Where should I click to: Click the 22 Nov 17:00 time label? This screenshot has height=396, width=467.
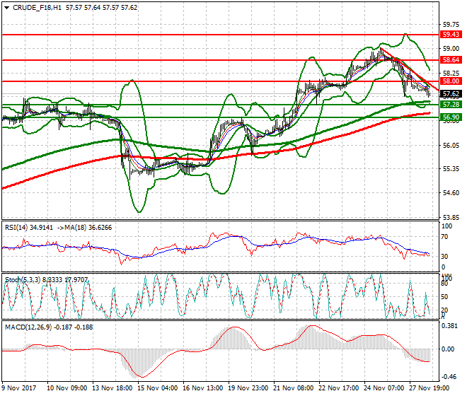pos(339,388)
